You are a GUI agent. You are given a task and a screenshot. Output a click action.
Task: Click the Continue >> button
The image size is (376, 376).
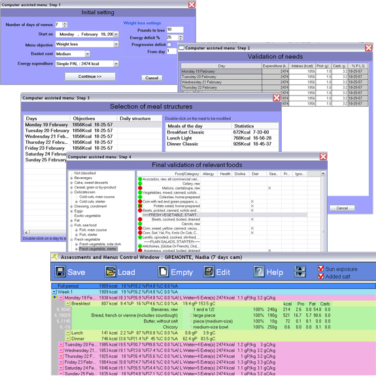coord(90,77)
